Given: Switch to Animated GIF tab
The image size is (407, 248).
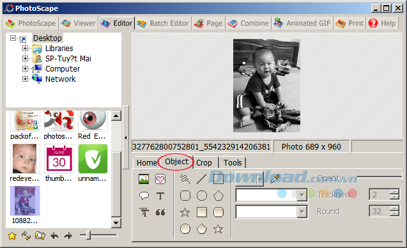Looking at the screenshot, I should [302, 24].
